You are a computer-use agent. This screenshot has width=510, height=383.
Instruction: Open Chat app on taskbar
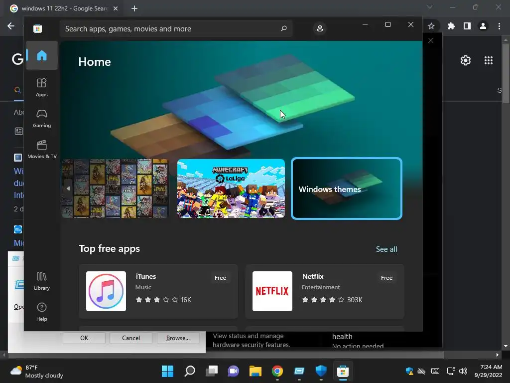(233, 371)
